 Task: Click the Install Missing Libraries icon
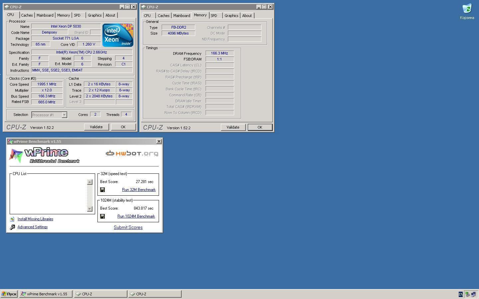[12, 219]
